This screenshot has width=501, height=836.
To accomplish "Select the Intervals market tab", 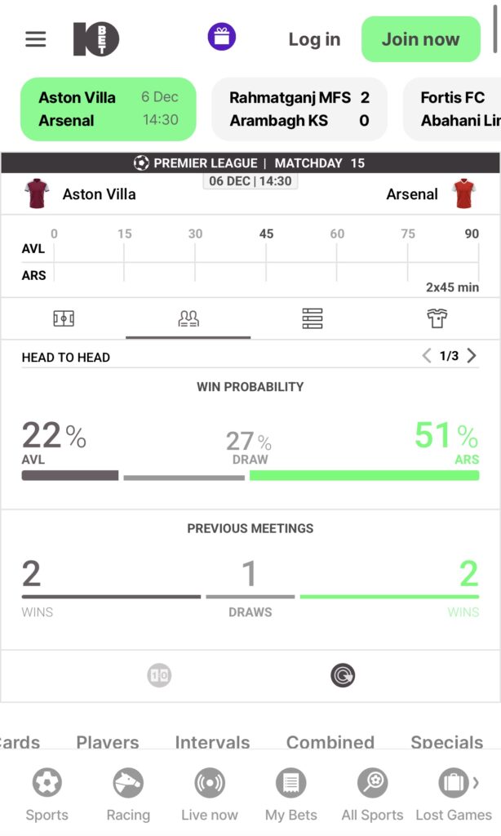I will (x=212, y=742).
